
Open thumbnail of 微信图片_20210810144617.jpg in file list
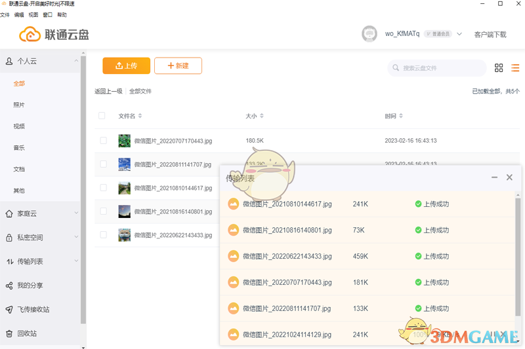pos(125,188)
